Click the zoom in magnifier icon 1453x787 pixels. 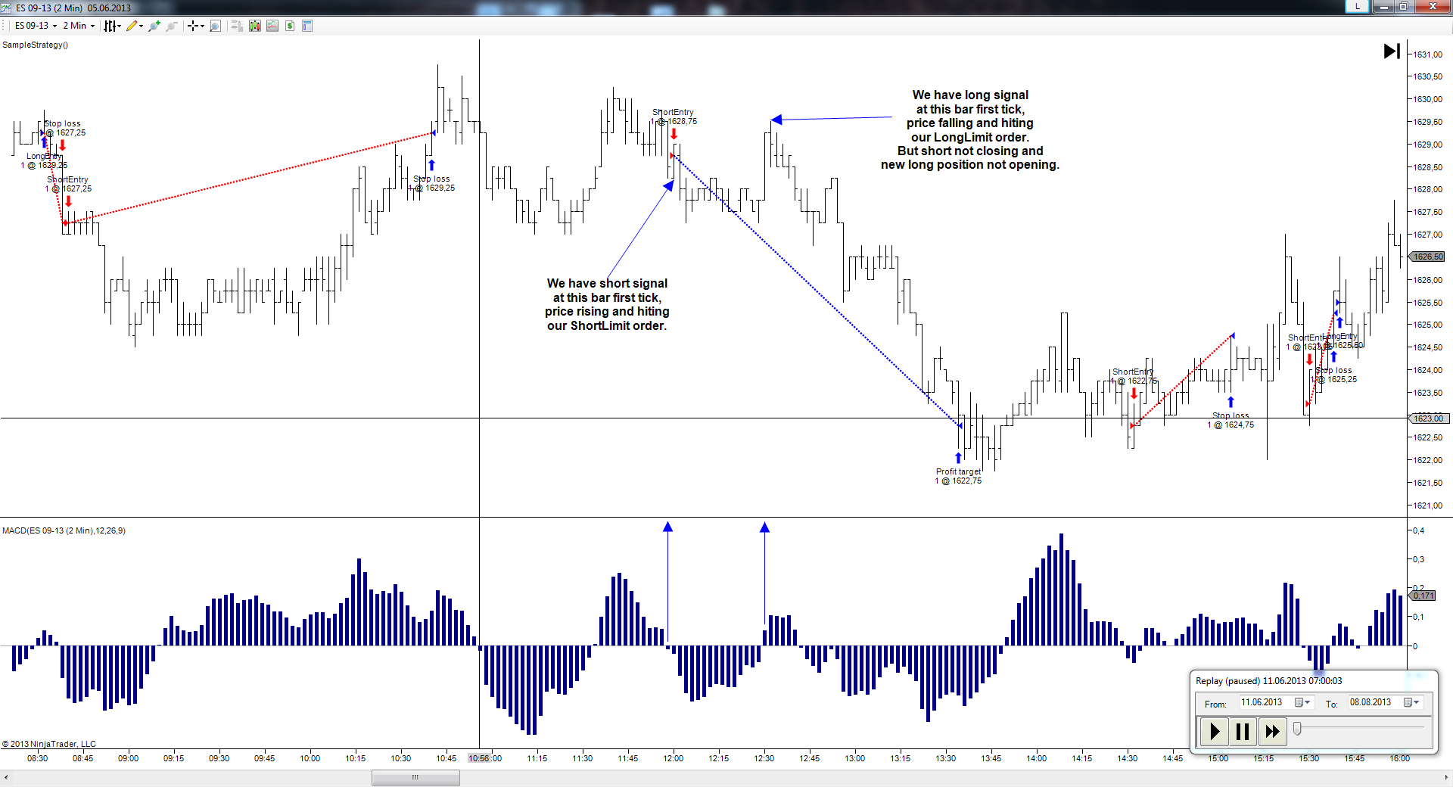click(154, 26)
